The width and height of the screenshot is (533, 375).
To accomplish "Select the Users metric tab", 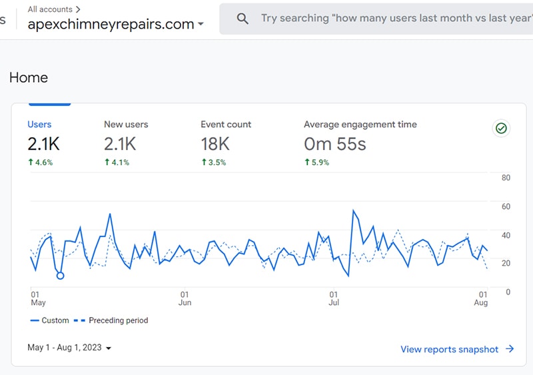I will [x=39, y=125].
